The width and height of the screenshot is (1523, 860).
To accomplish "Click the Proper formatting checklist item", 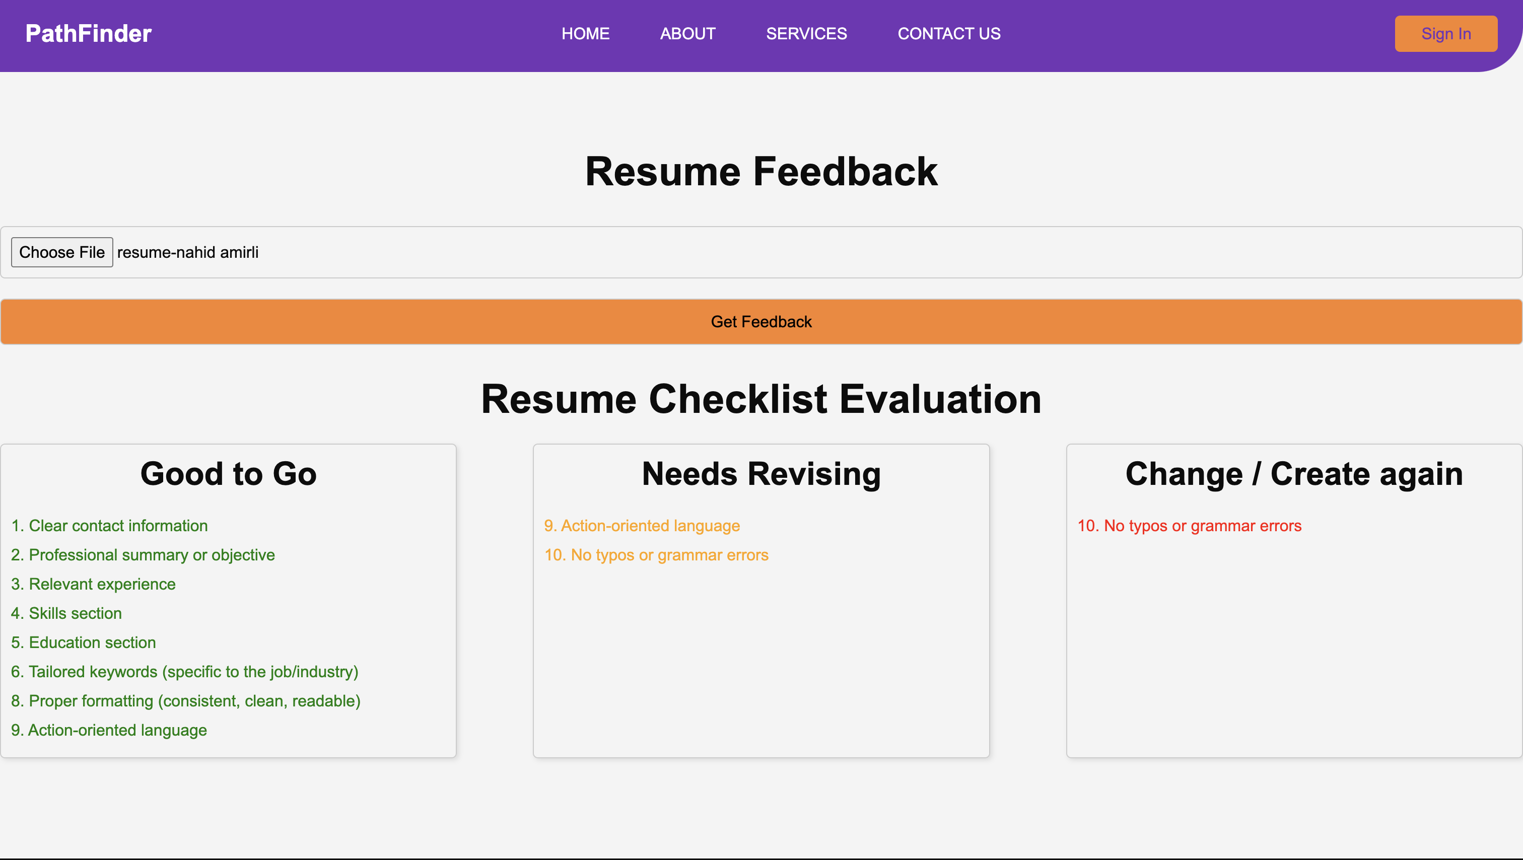I will coord(186,701).
